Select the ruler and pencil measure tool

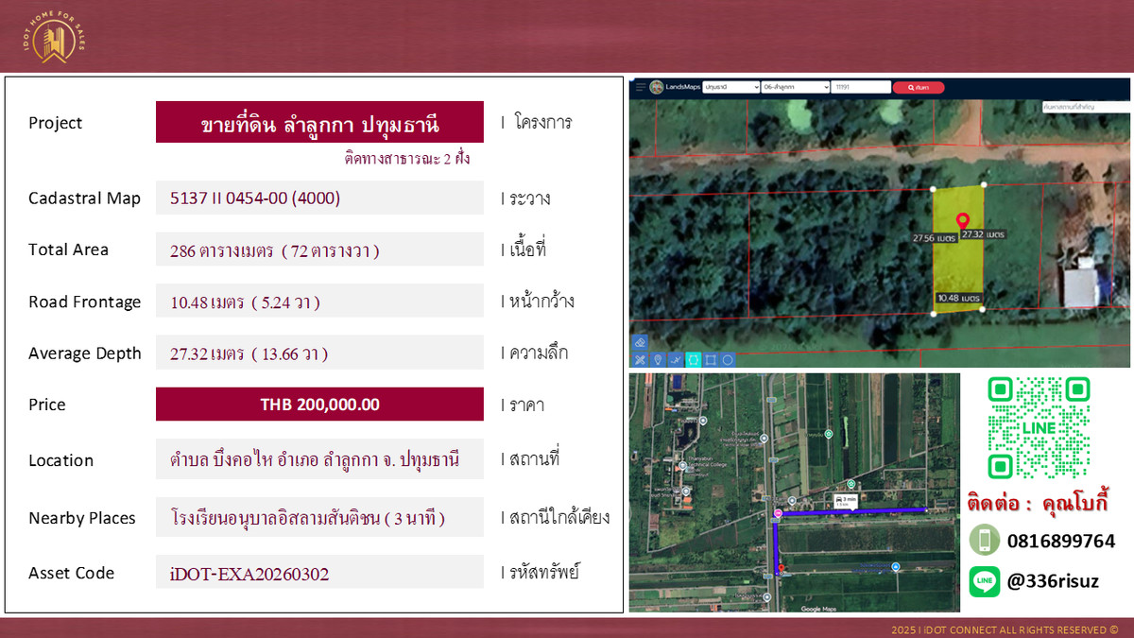(x=640, y=359)
